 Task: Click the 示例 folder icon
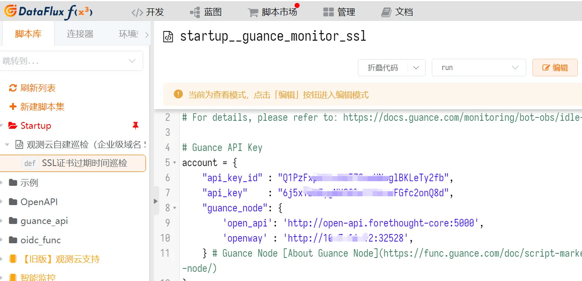13,182
